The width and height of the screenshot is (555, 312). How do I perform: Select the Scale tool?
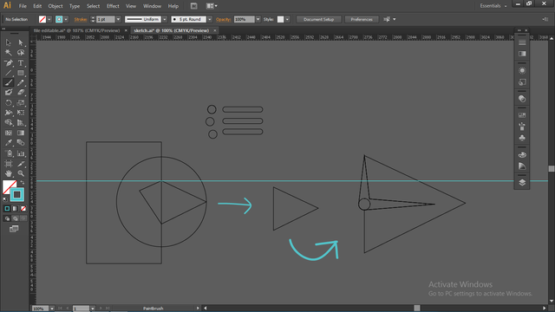pyautogui.click(x=21, y=102)
